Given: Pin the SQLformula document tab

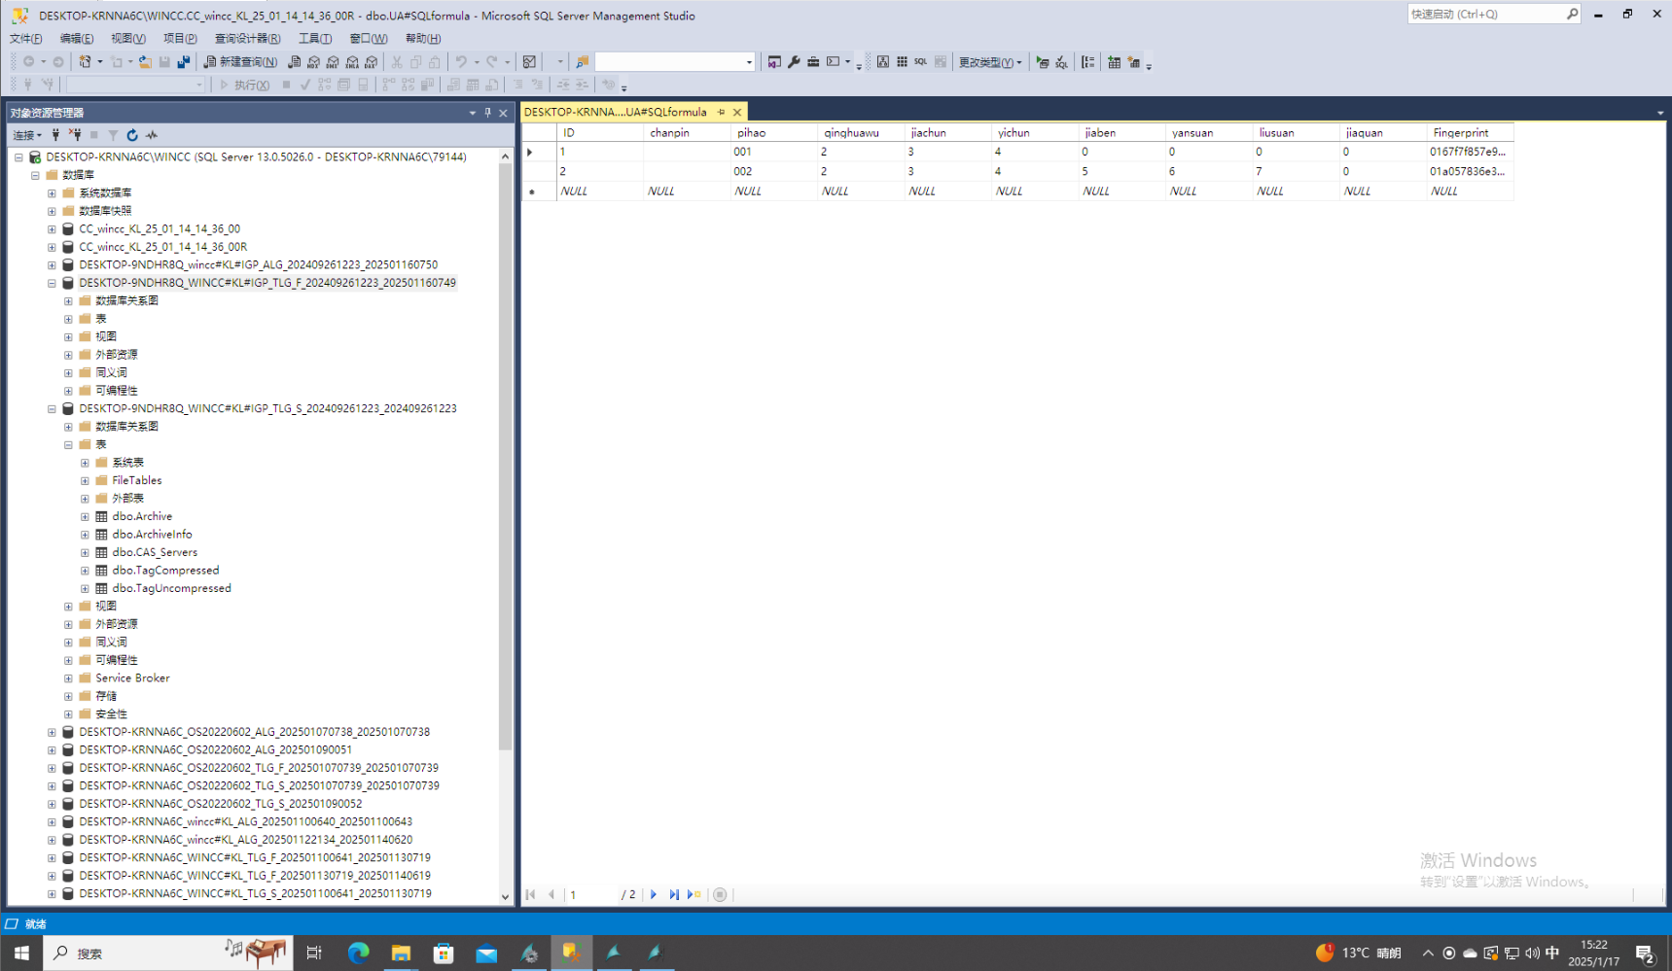Looking at the screenshot, I should click(x=721, y=112).
